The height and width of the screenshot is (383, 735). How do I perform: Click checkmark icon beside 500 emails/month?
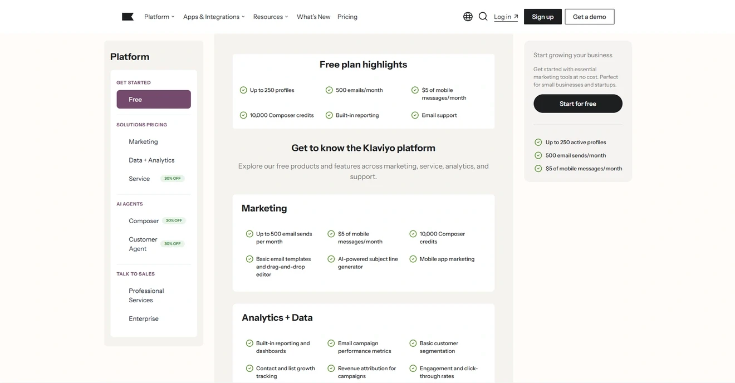(329, 90)
